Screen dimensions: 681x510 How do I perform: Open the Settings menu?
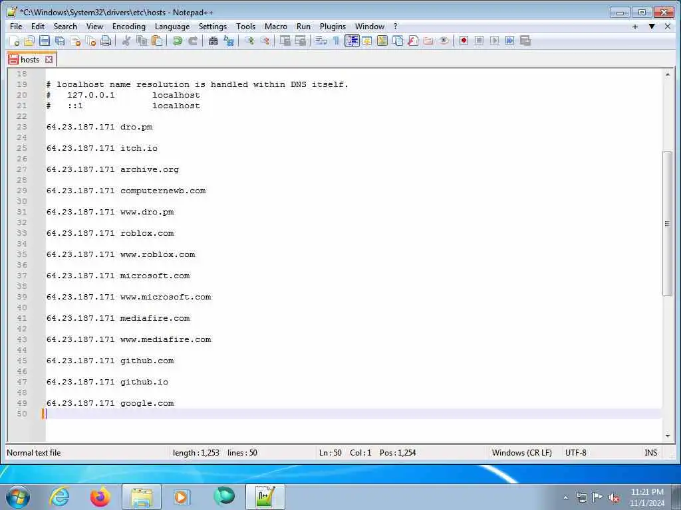coord(212,27)
